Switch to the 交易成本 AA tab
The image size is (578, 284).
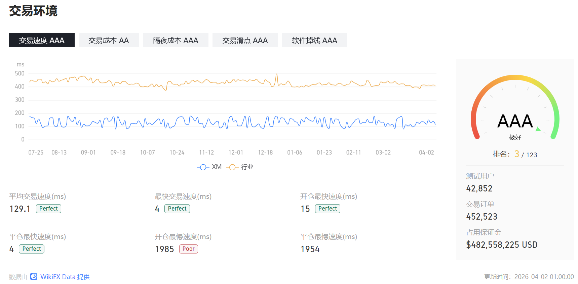[109, 40]
